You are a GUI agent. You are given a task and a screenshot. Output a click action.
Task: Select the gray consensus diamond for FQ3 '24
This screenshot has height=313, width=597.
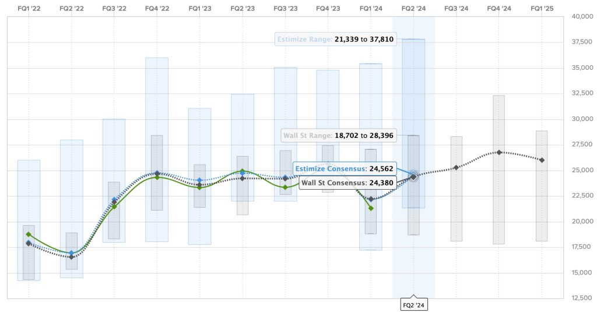pos(456,168)
